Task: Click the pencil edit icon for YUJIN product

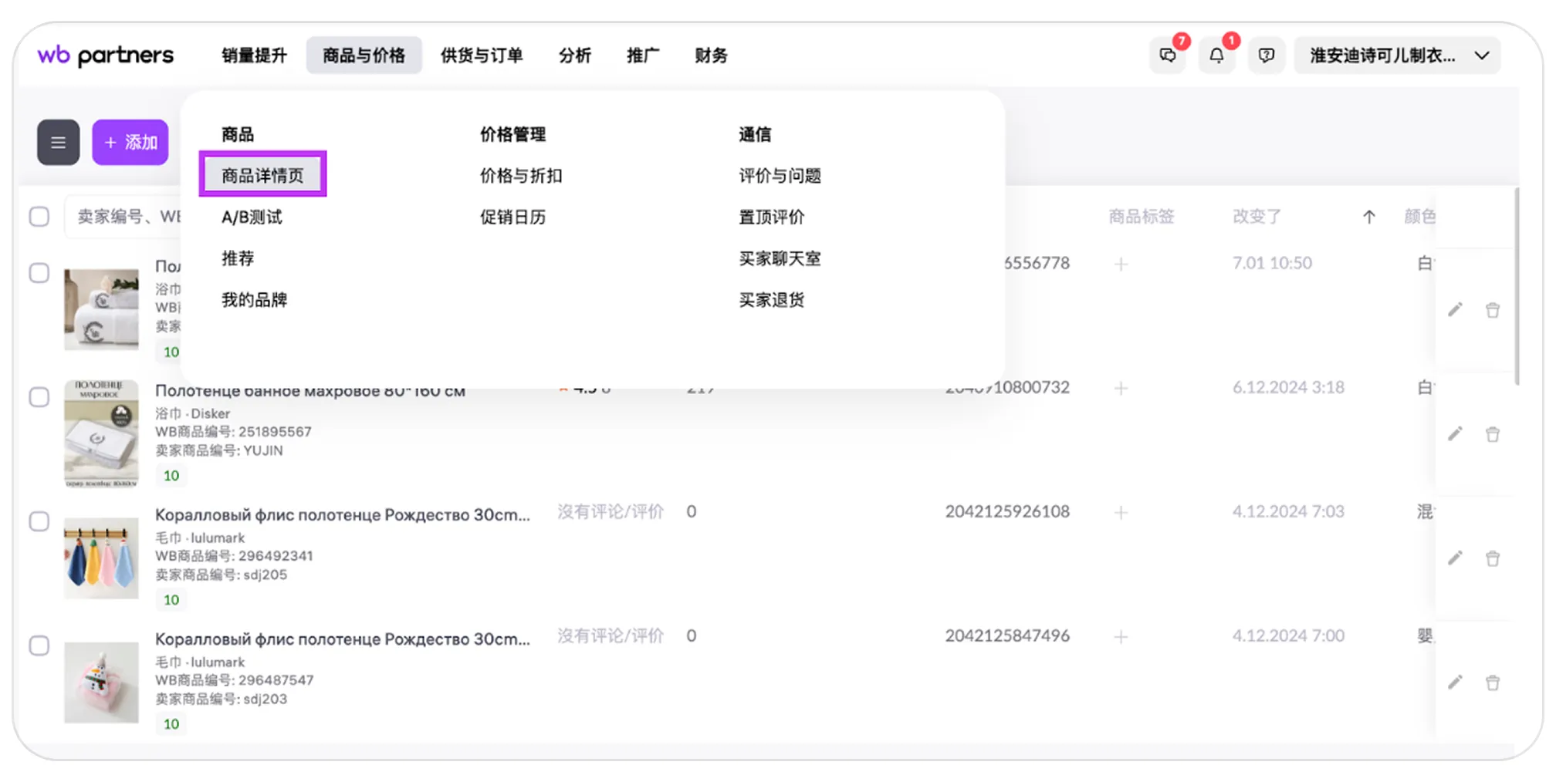Action: pos(1455,434)
